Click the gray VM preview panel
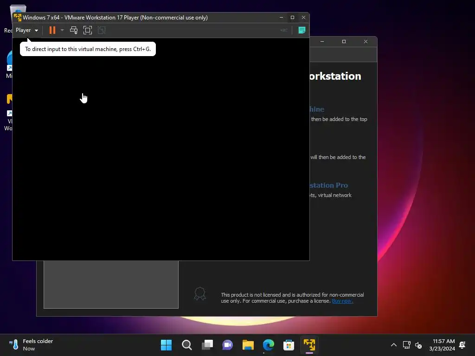 [111, 285]
